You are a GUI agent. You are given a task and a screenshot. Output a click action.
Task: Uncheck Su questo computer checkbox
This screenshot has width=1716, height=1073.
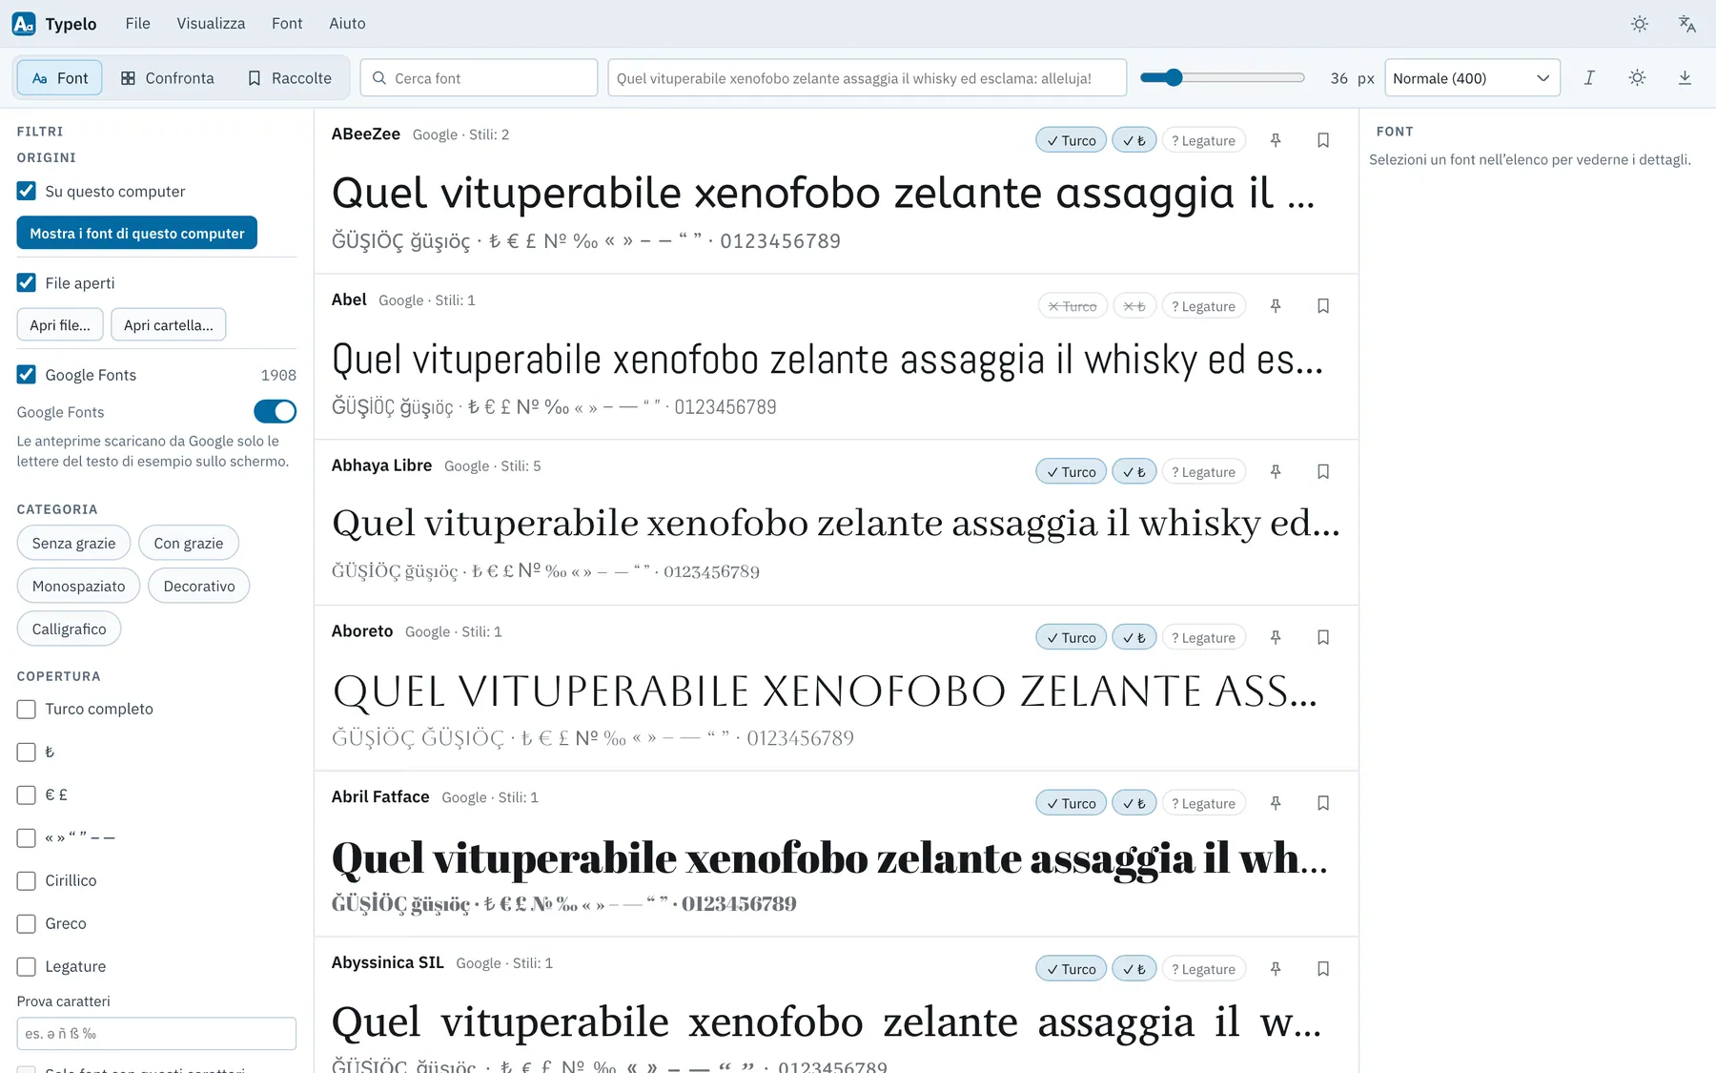click(x=27, y=191)
